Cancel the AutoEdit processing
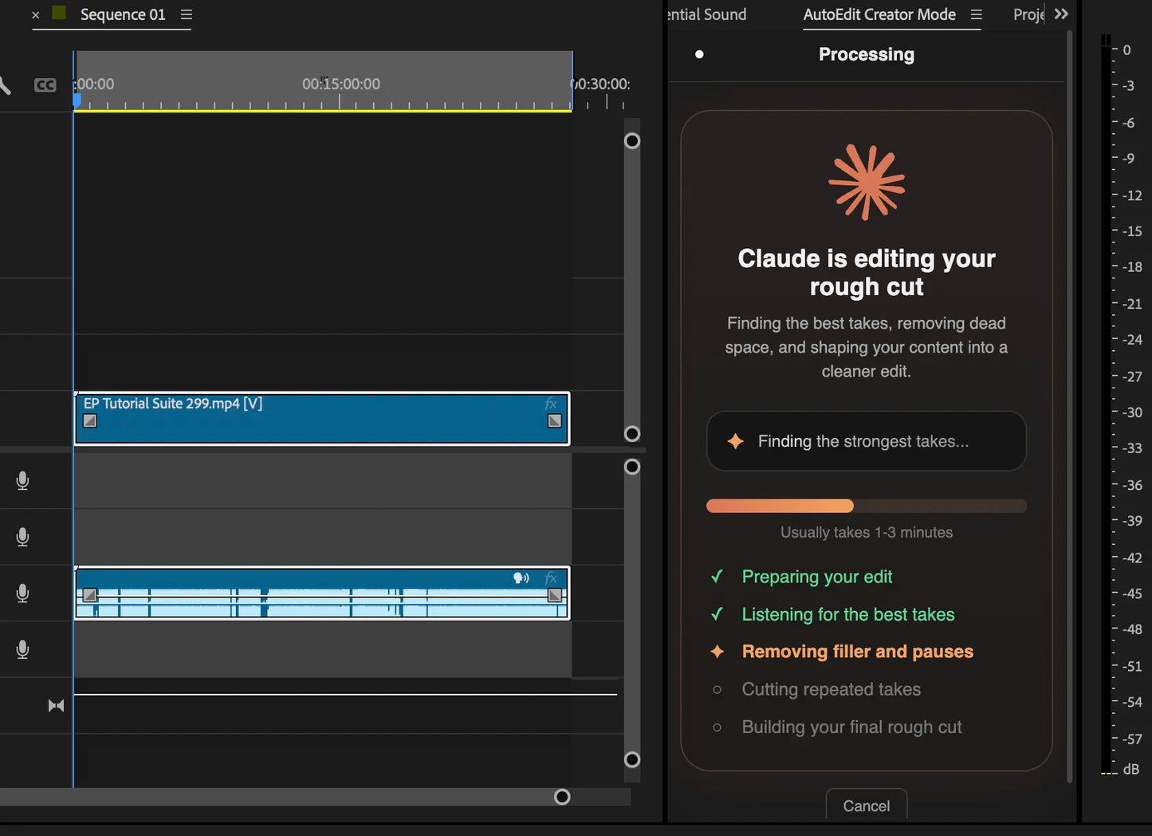The image size is (1152, 836). (867, 806)
